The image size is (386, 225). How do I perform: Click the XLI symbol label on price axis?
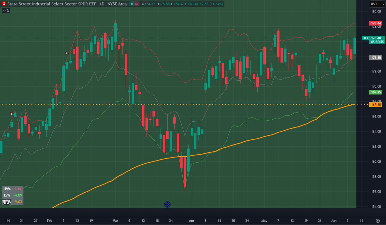(365, 38)
